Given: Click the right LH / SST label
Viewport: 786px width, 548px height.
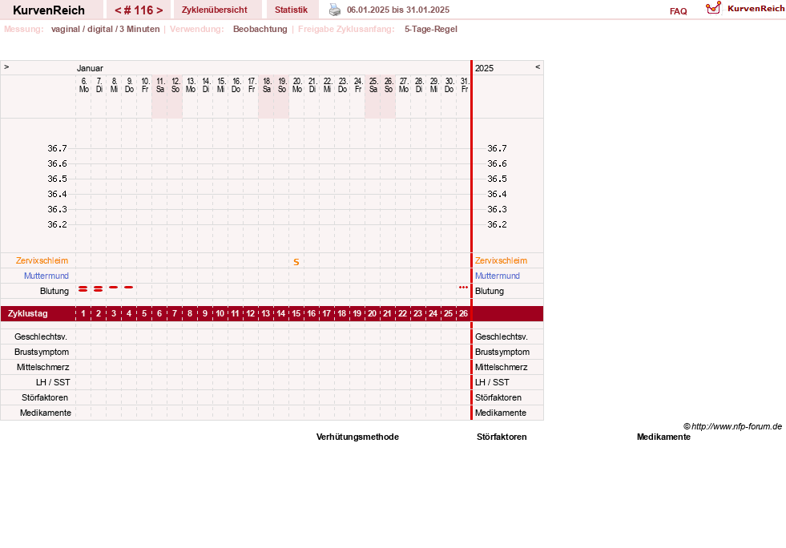Looking at the screenshot, I should coord(492,382).
